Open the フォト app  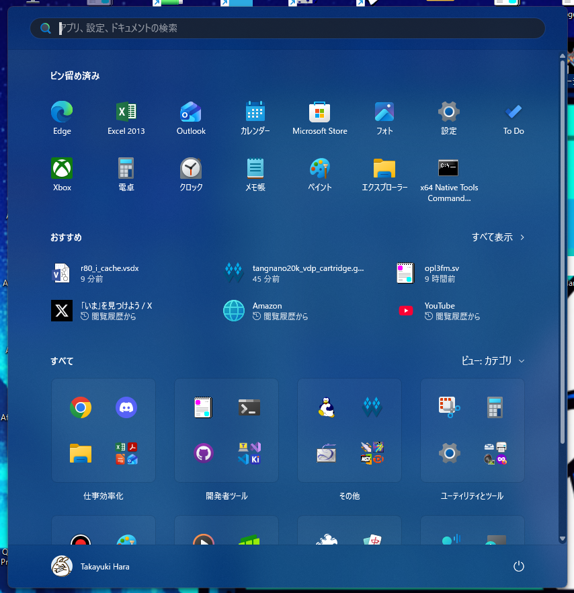tap(384, 118)
